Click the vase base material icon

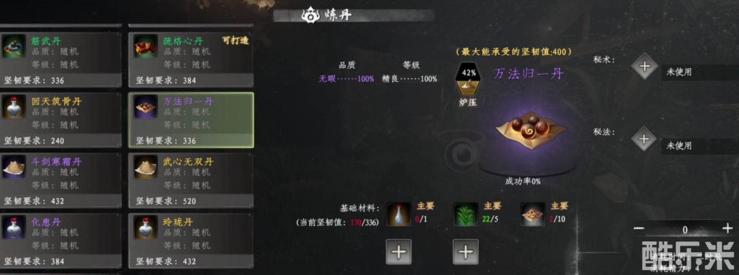pos(399,214)
